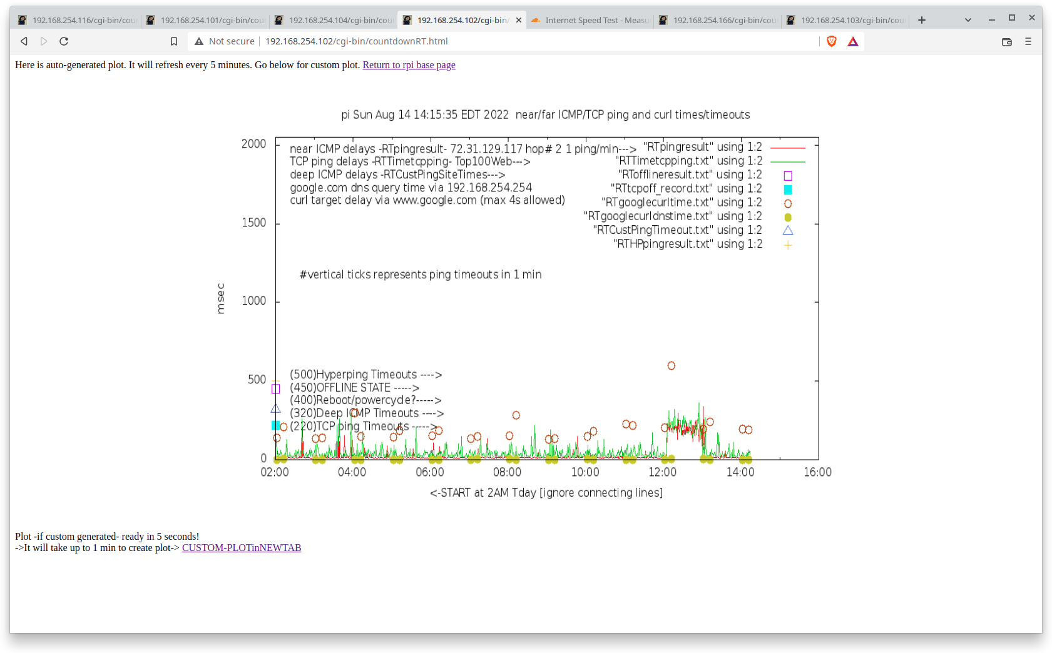1052x653 pixels.
Task: Click the highest red circle data point near 12:00
Action: 671,366
